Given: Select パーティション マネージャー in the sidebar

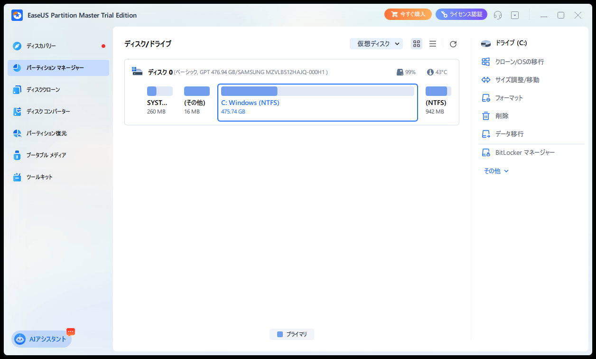Looking at the screenshot, I should point(58,68).
